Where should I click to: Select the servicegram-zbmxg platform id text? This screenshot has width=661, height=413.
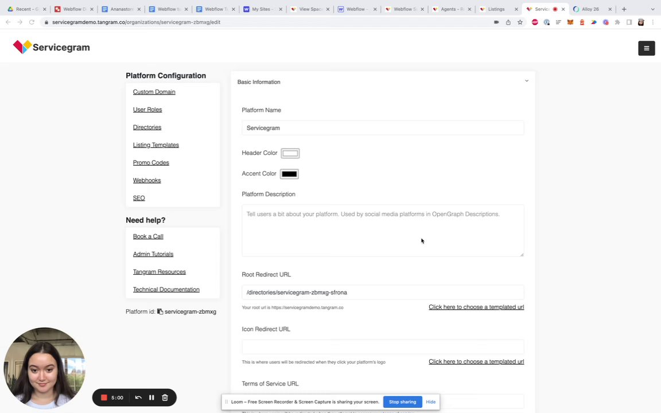[190, 312]
